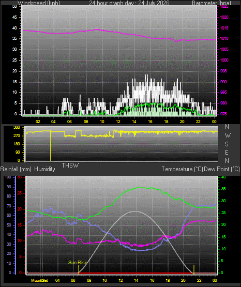The image size is (241, 287).
Task: Click the yellow sunset marker line
Action: coord(194,269)
